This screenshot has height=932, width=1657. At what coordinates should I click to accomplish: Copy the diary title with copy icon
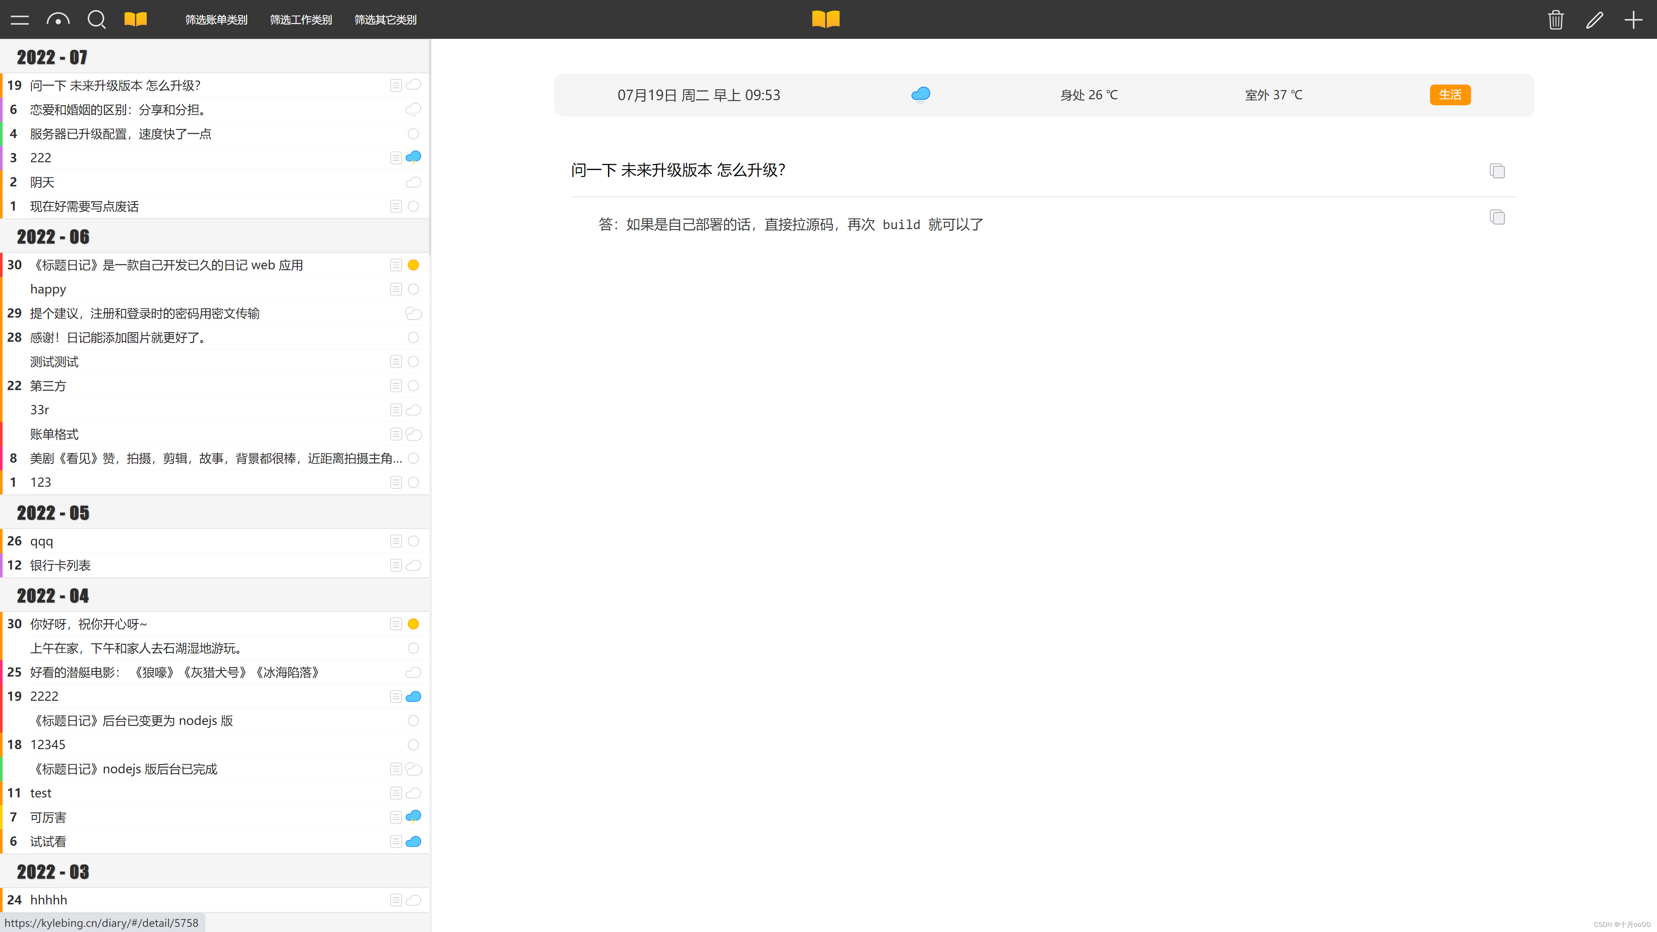point(1497,170)
